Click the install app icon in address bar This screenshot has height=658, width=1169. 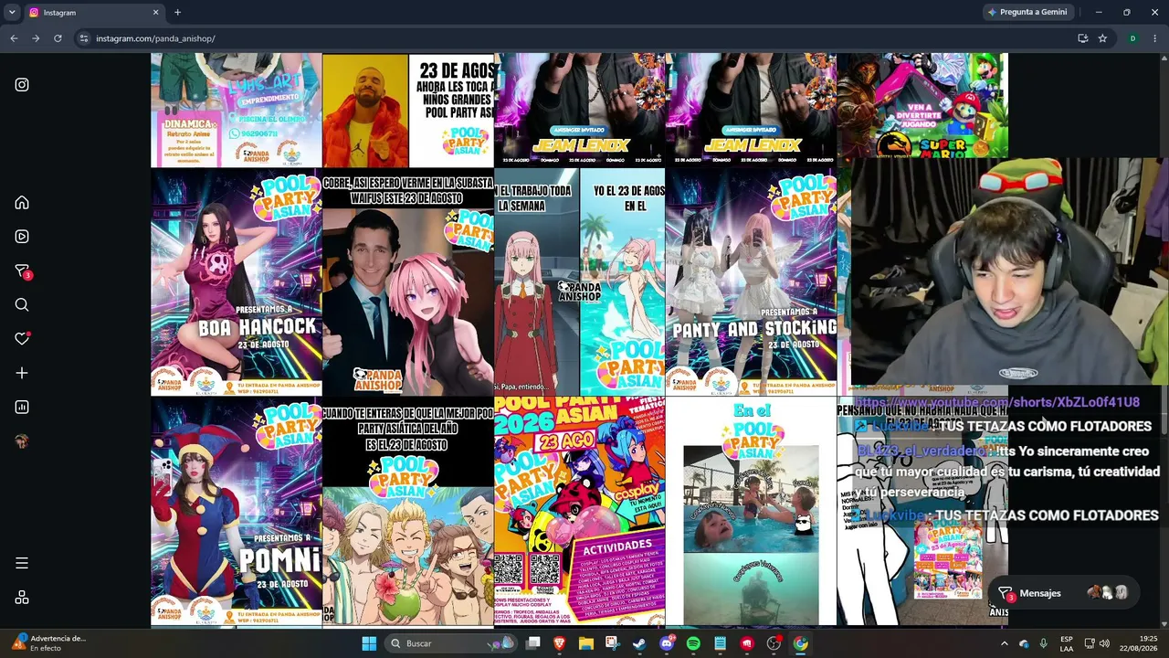1082,38
